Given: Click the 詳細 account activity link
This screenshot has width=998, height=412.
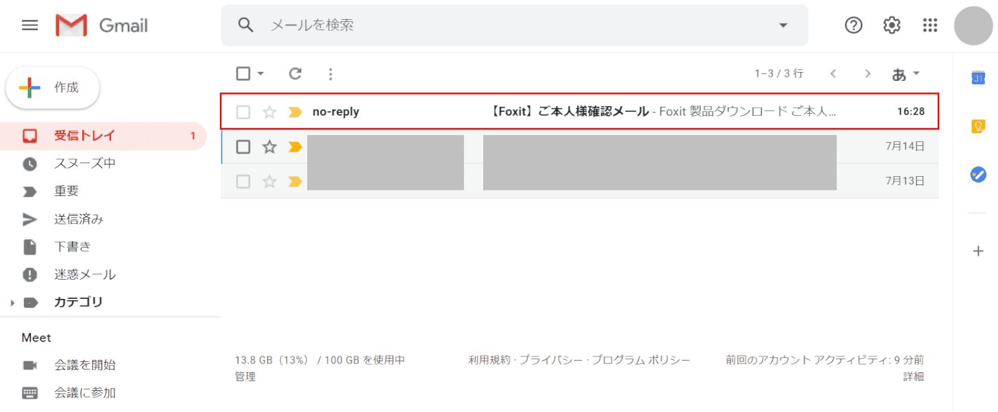Looking at the screenshot, I should [x=914, y=376].
